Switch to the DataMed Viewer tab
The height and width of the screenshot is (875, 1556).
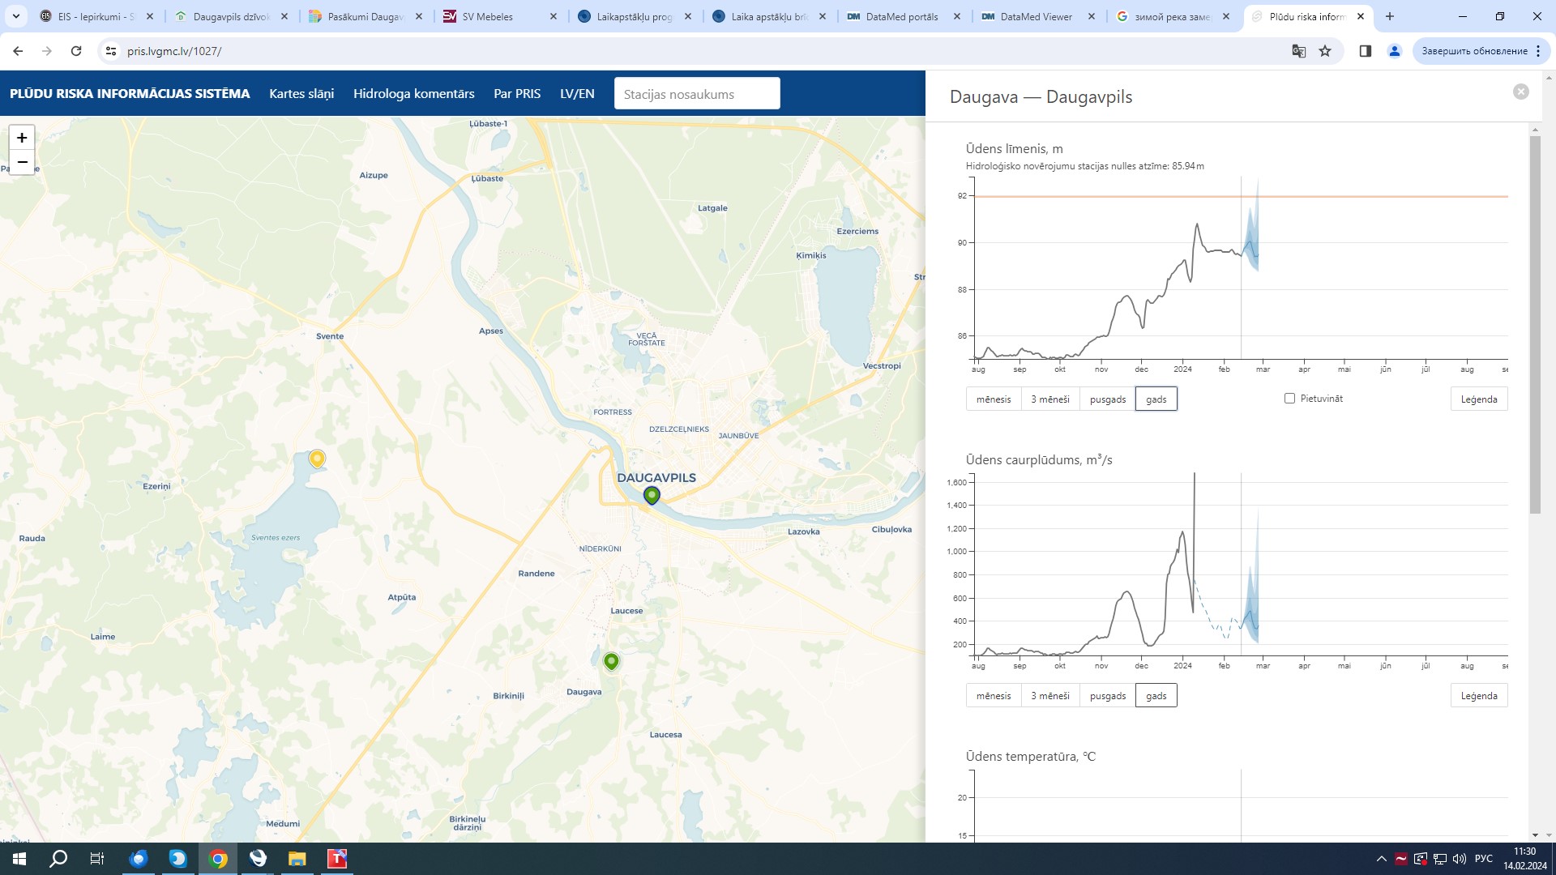click(1036, 16)
